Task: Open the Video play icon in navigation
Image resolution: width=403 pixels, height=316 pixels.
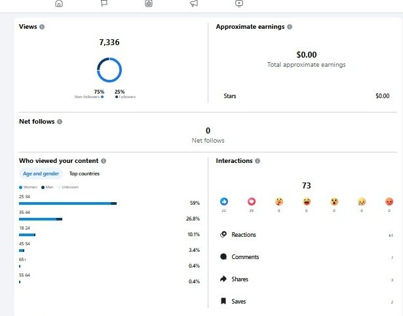Action: (239, 3)
